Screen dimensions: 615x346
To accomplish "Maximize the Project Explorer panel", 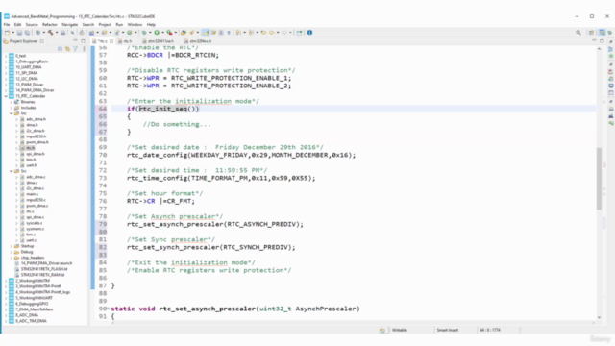I will click(83, 40).
